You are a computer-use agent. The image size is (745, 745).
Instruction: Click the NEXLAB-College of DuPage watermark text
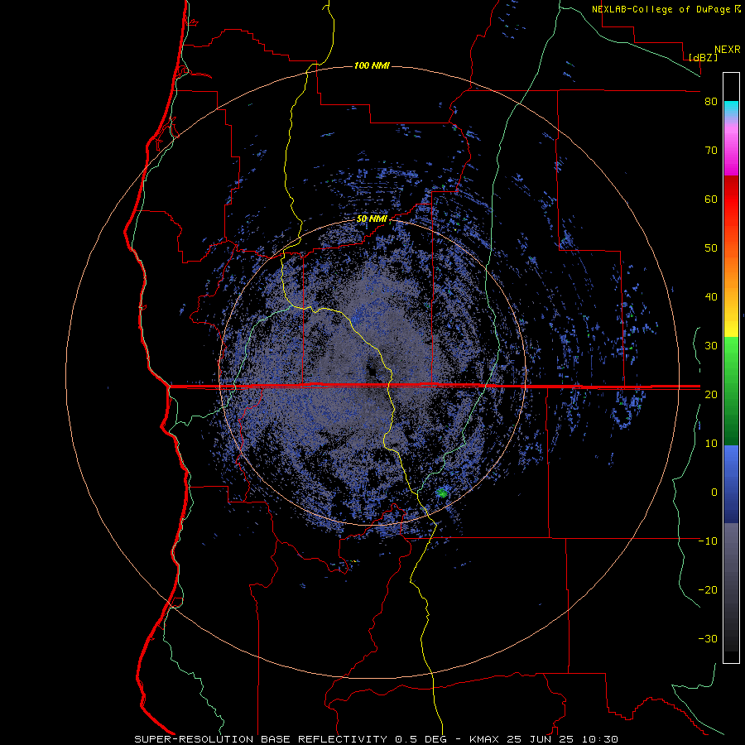pyautogui.click(x=666, y=9)
